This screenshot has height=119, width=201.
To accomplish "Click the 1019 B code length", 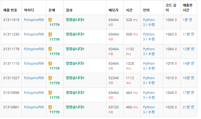I will click(171, 78).
